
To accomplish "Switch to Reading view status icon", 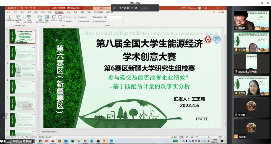I will [x=192, y=137].
